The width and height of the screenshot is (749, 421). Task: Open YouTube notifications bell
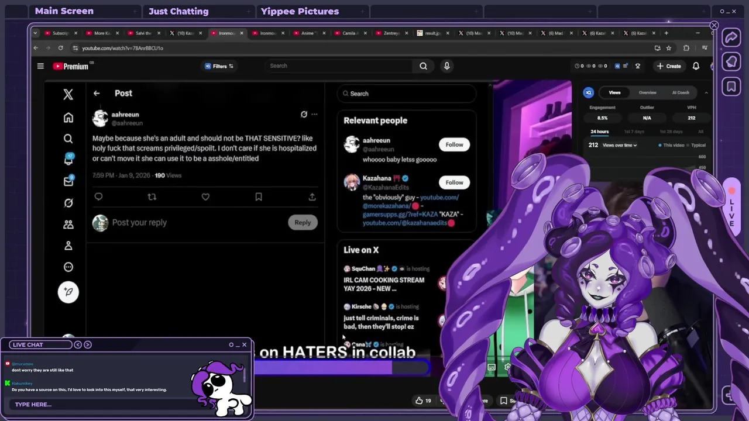click(x=696, y=66)
